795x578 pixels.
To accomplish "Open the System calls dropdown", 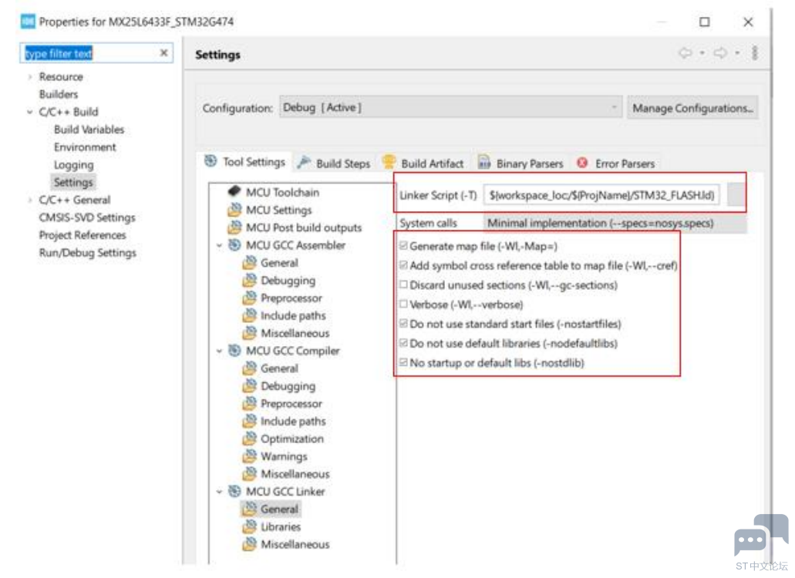I will pyautogui.click(x=615, y=223).
